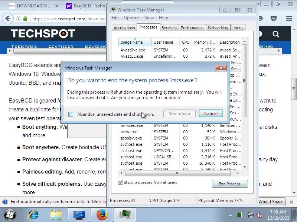The width and height of the screenshot is (297, 222).
Task: Click the green CPU meter tray icon
Action: pos(239,215)
